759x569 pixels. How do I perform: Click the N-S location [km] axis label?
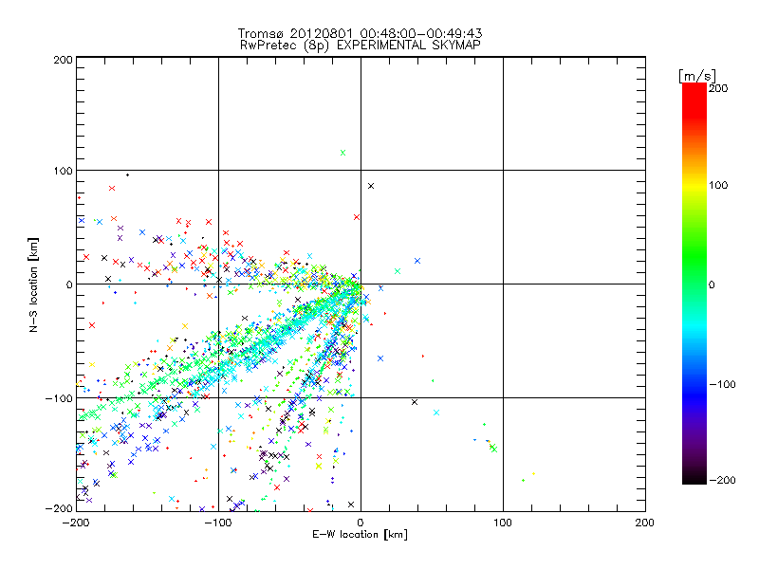[33, 284]
